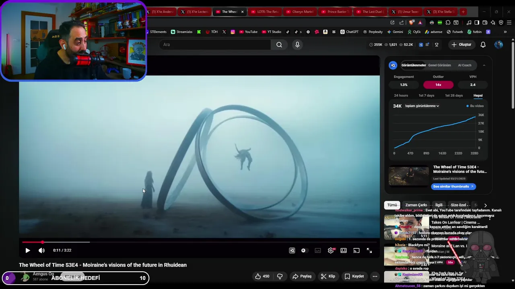Screen dimensions: 515x289
Task: Select the İlgili filter chip
Action: click(439, 205)
